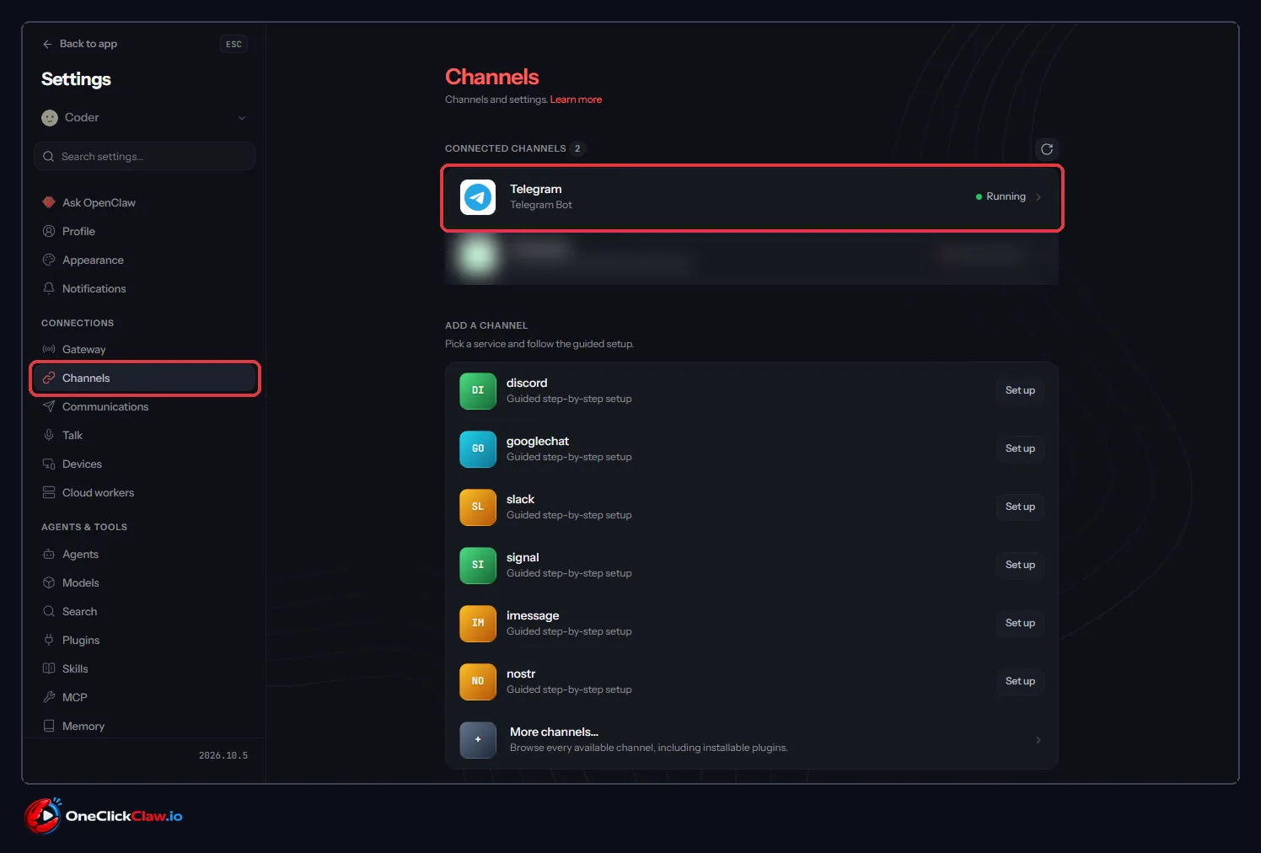Click the Ask OpenClaw red icon
This screenshot has width=1261, height=853.
[x=49, y=202]
